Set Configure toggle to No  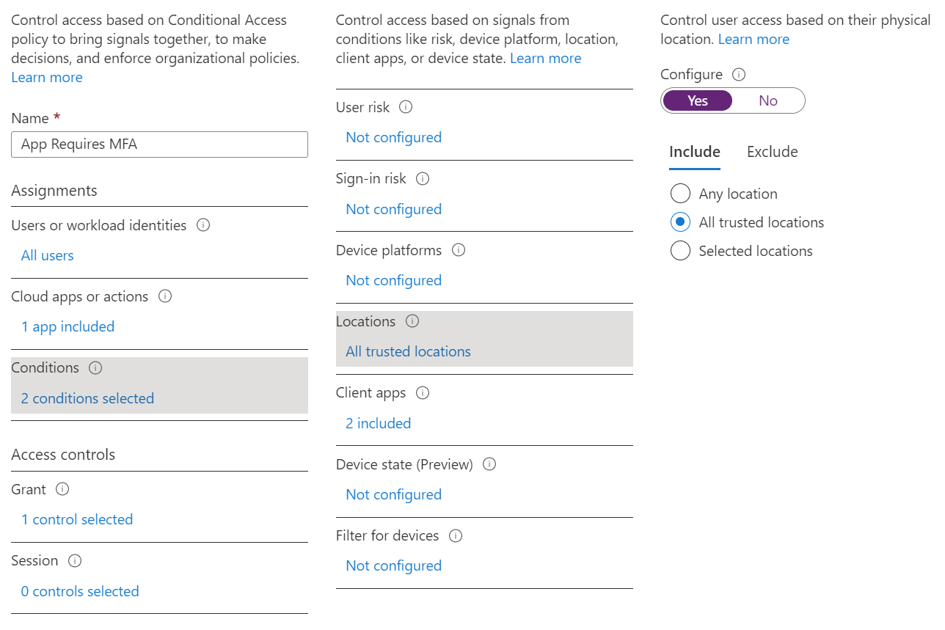coord(767,100)
